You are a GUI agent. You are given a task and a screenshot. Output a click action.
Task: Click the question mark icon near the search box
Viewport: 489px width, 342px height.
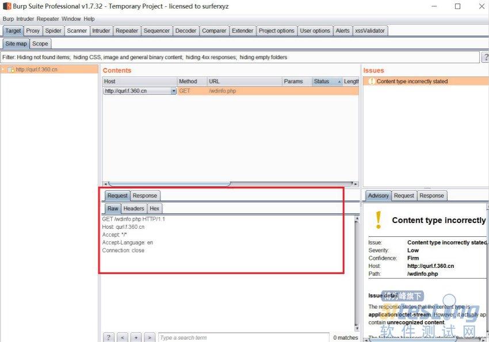tap(108, 337)
